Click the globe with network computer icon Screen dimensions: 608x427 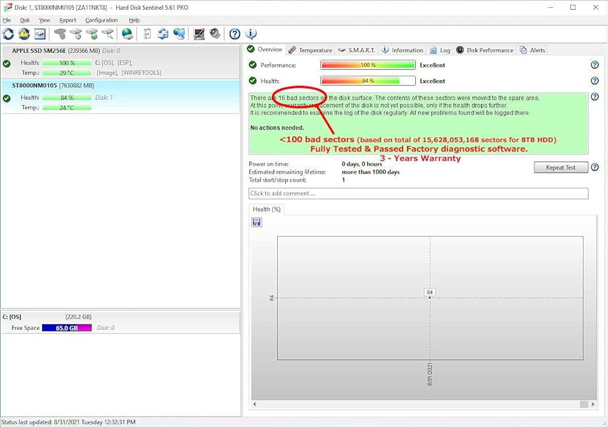179,34
